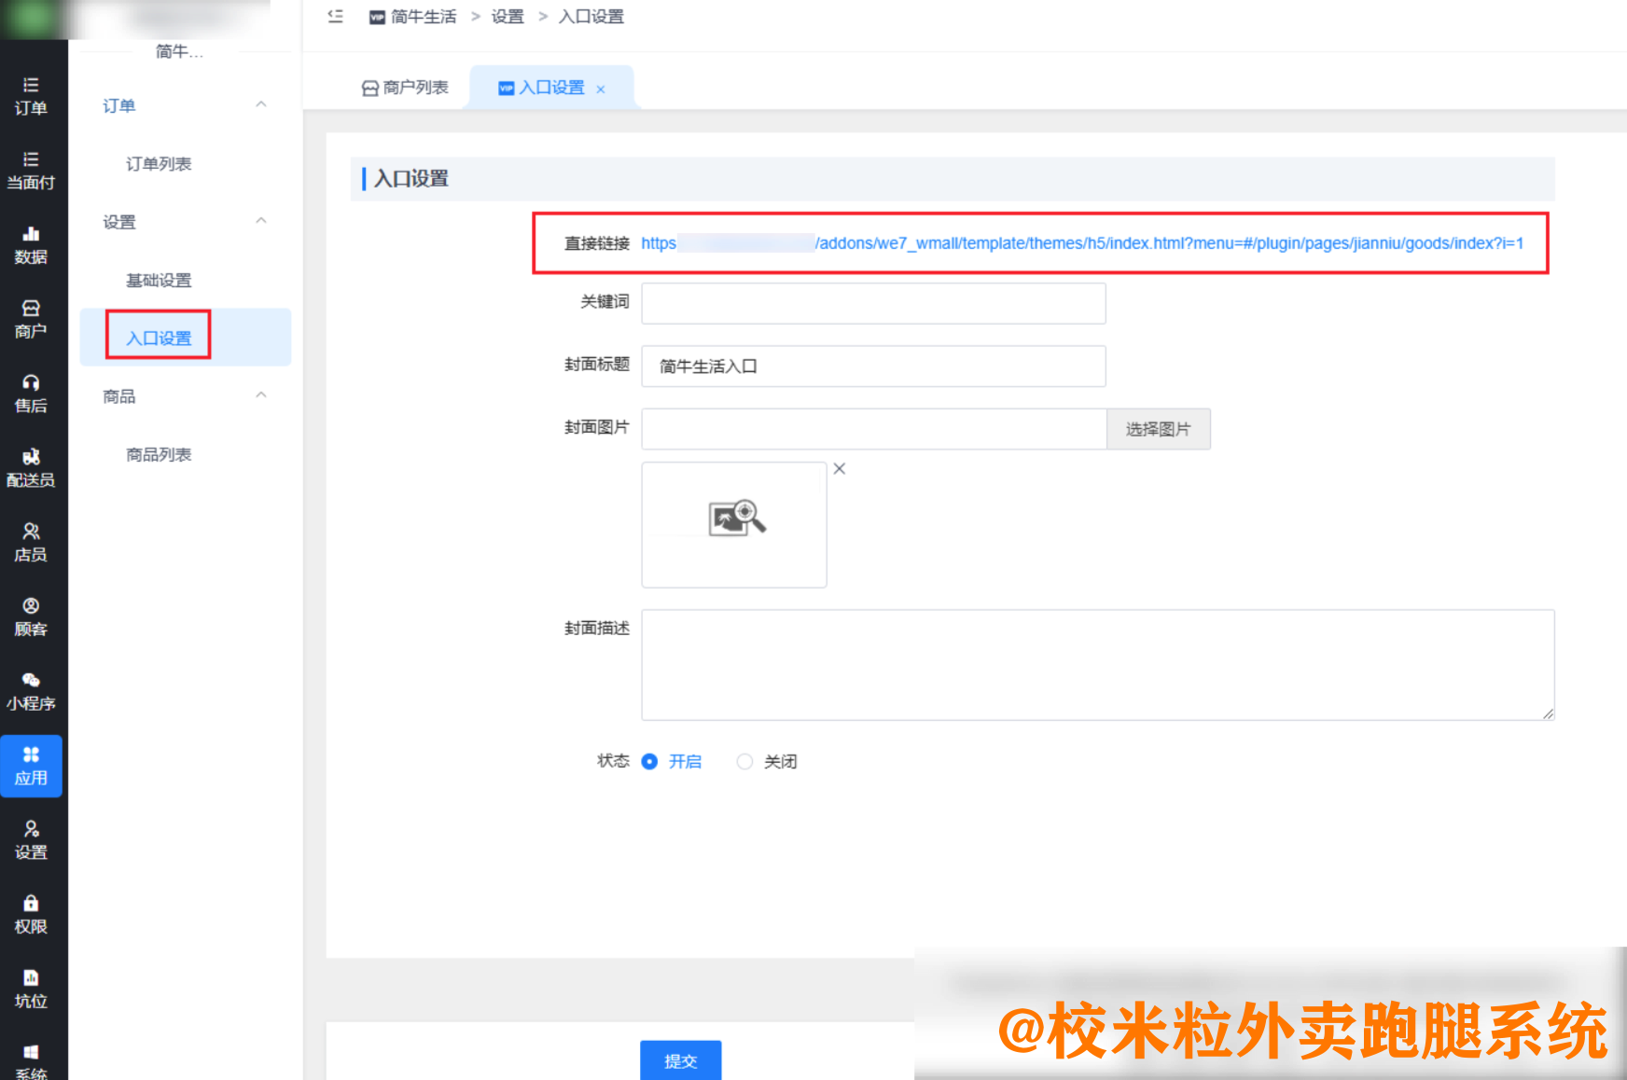Select the 配送员 courier icon
Viewport: 1627px width, 1080px height.
(x=33, y=466)
